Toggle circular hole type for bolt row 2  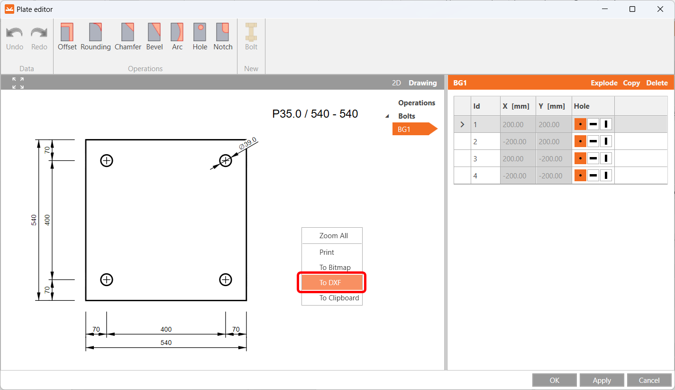[580, 141]
